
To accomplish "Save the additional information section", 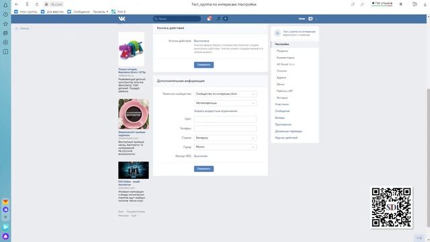I will [204, 169].
